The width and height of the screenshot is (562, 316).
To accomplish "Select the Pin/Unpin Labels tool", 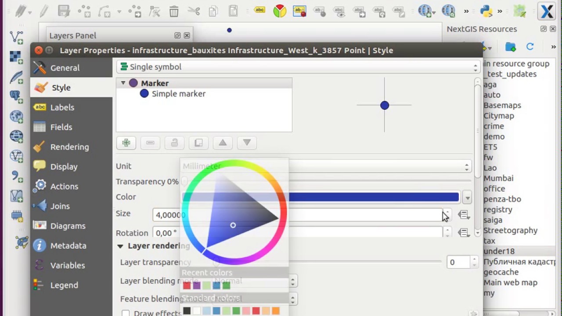I will [x=319, y=11].
